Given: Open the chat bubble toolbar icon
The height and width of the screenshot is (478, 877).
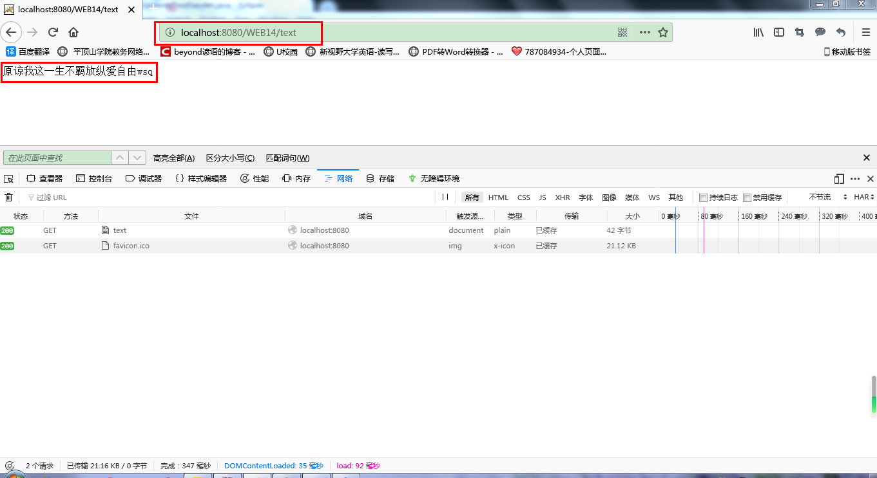Looking at the screenshot, I should (820, 32).
